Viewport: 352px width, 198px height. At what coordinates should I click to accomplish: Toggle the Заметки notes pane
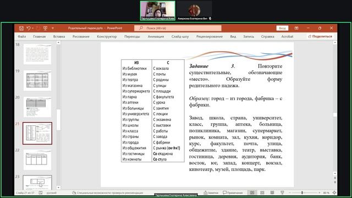pos(211,193)
